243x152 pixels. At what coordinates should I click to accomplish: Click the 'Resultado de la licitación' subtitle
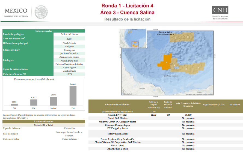click(127, 19)
